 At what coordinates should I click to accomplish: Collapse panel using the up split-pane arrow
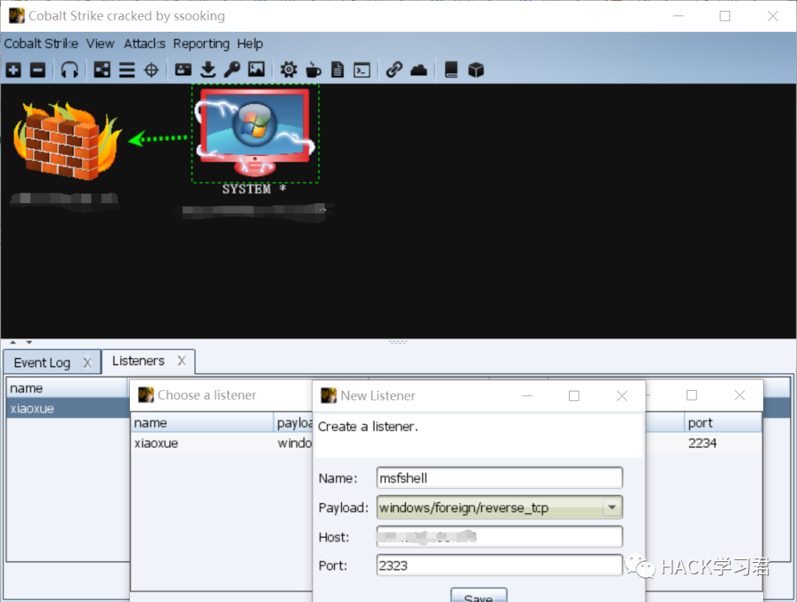click(13, 343)
